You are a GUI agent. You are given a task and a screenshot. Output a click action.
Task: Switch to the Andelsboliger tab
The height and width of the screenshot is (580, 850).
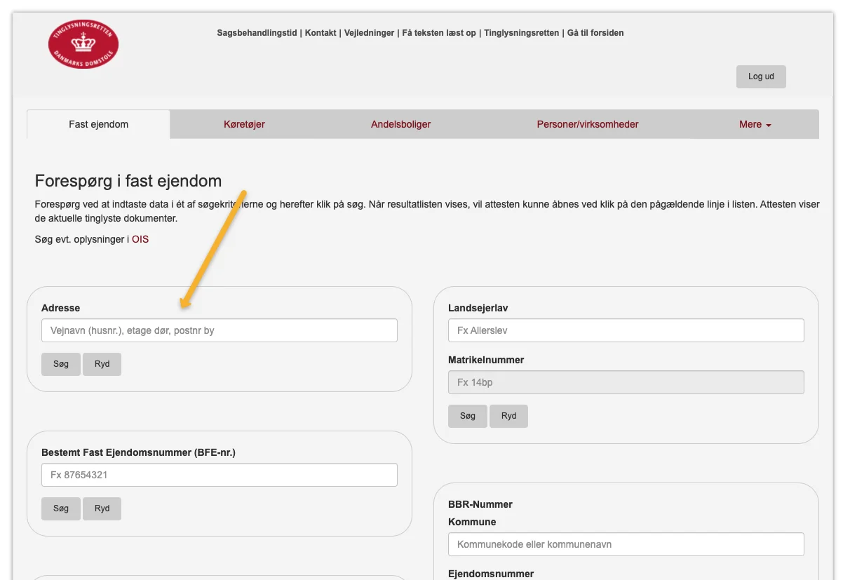click(400, 124)
